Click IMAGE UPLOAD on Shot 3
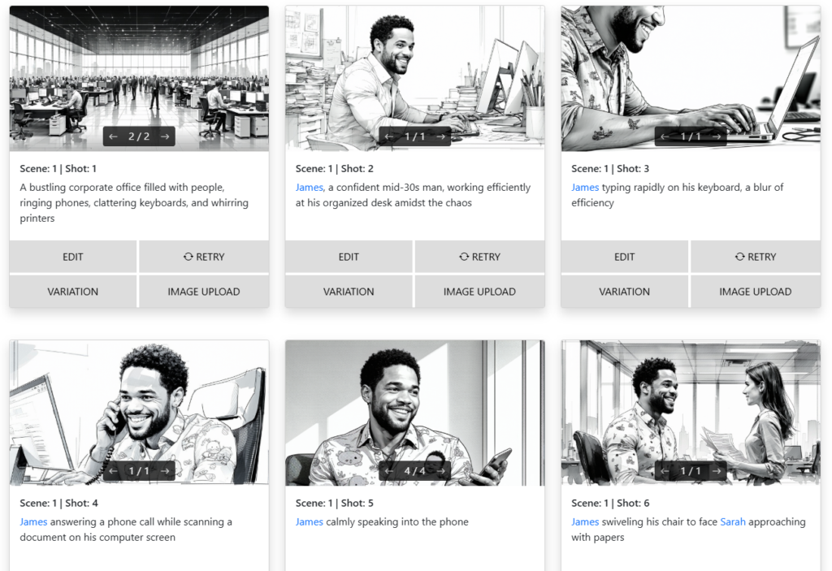 coord(755,291)
